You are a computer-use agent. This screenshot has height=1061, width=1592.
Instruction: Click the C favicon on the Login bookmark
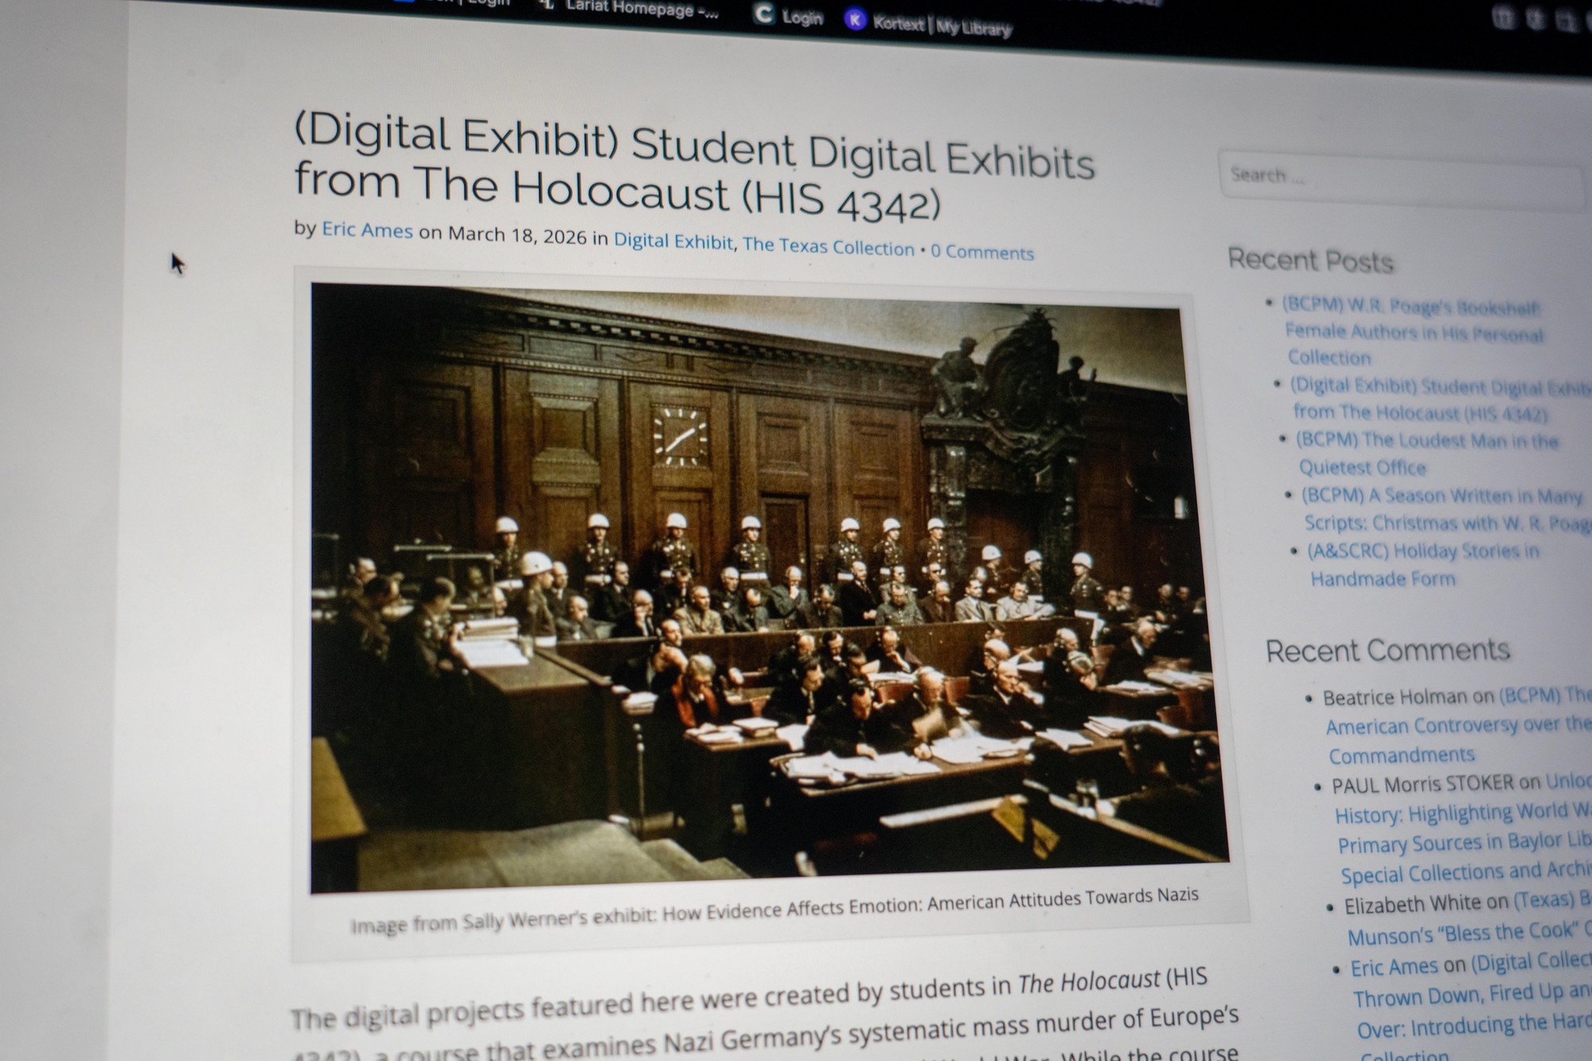point(763,14)
